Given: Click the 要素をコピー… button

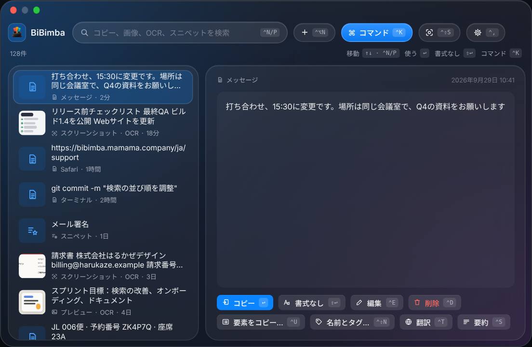Looking at the screenshot, I should tap(261, 322).
